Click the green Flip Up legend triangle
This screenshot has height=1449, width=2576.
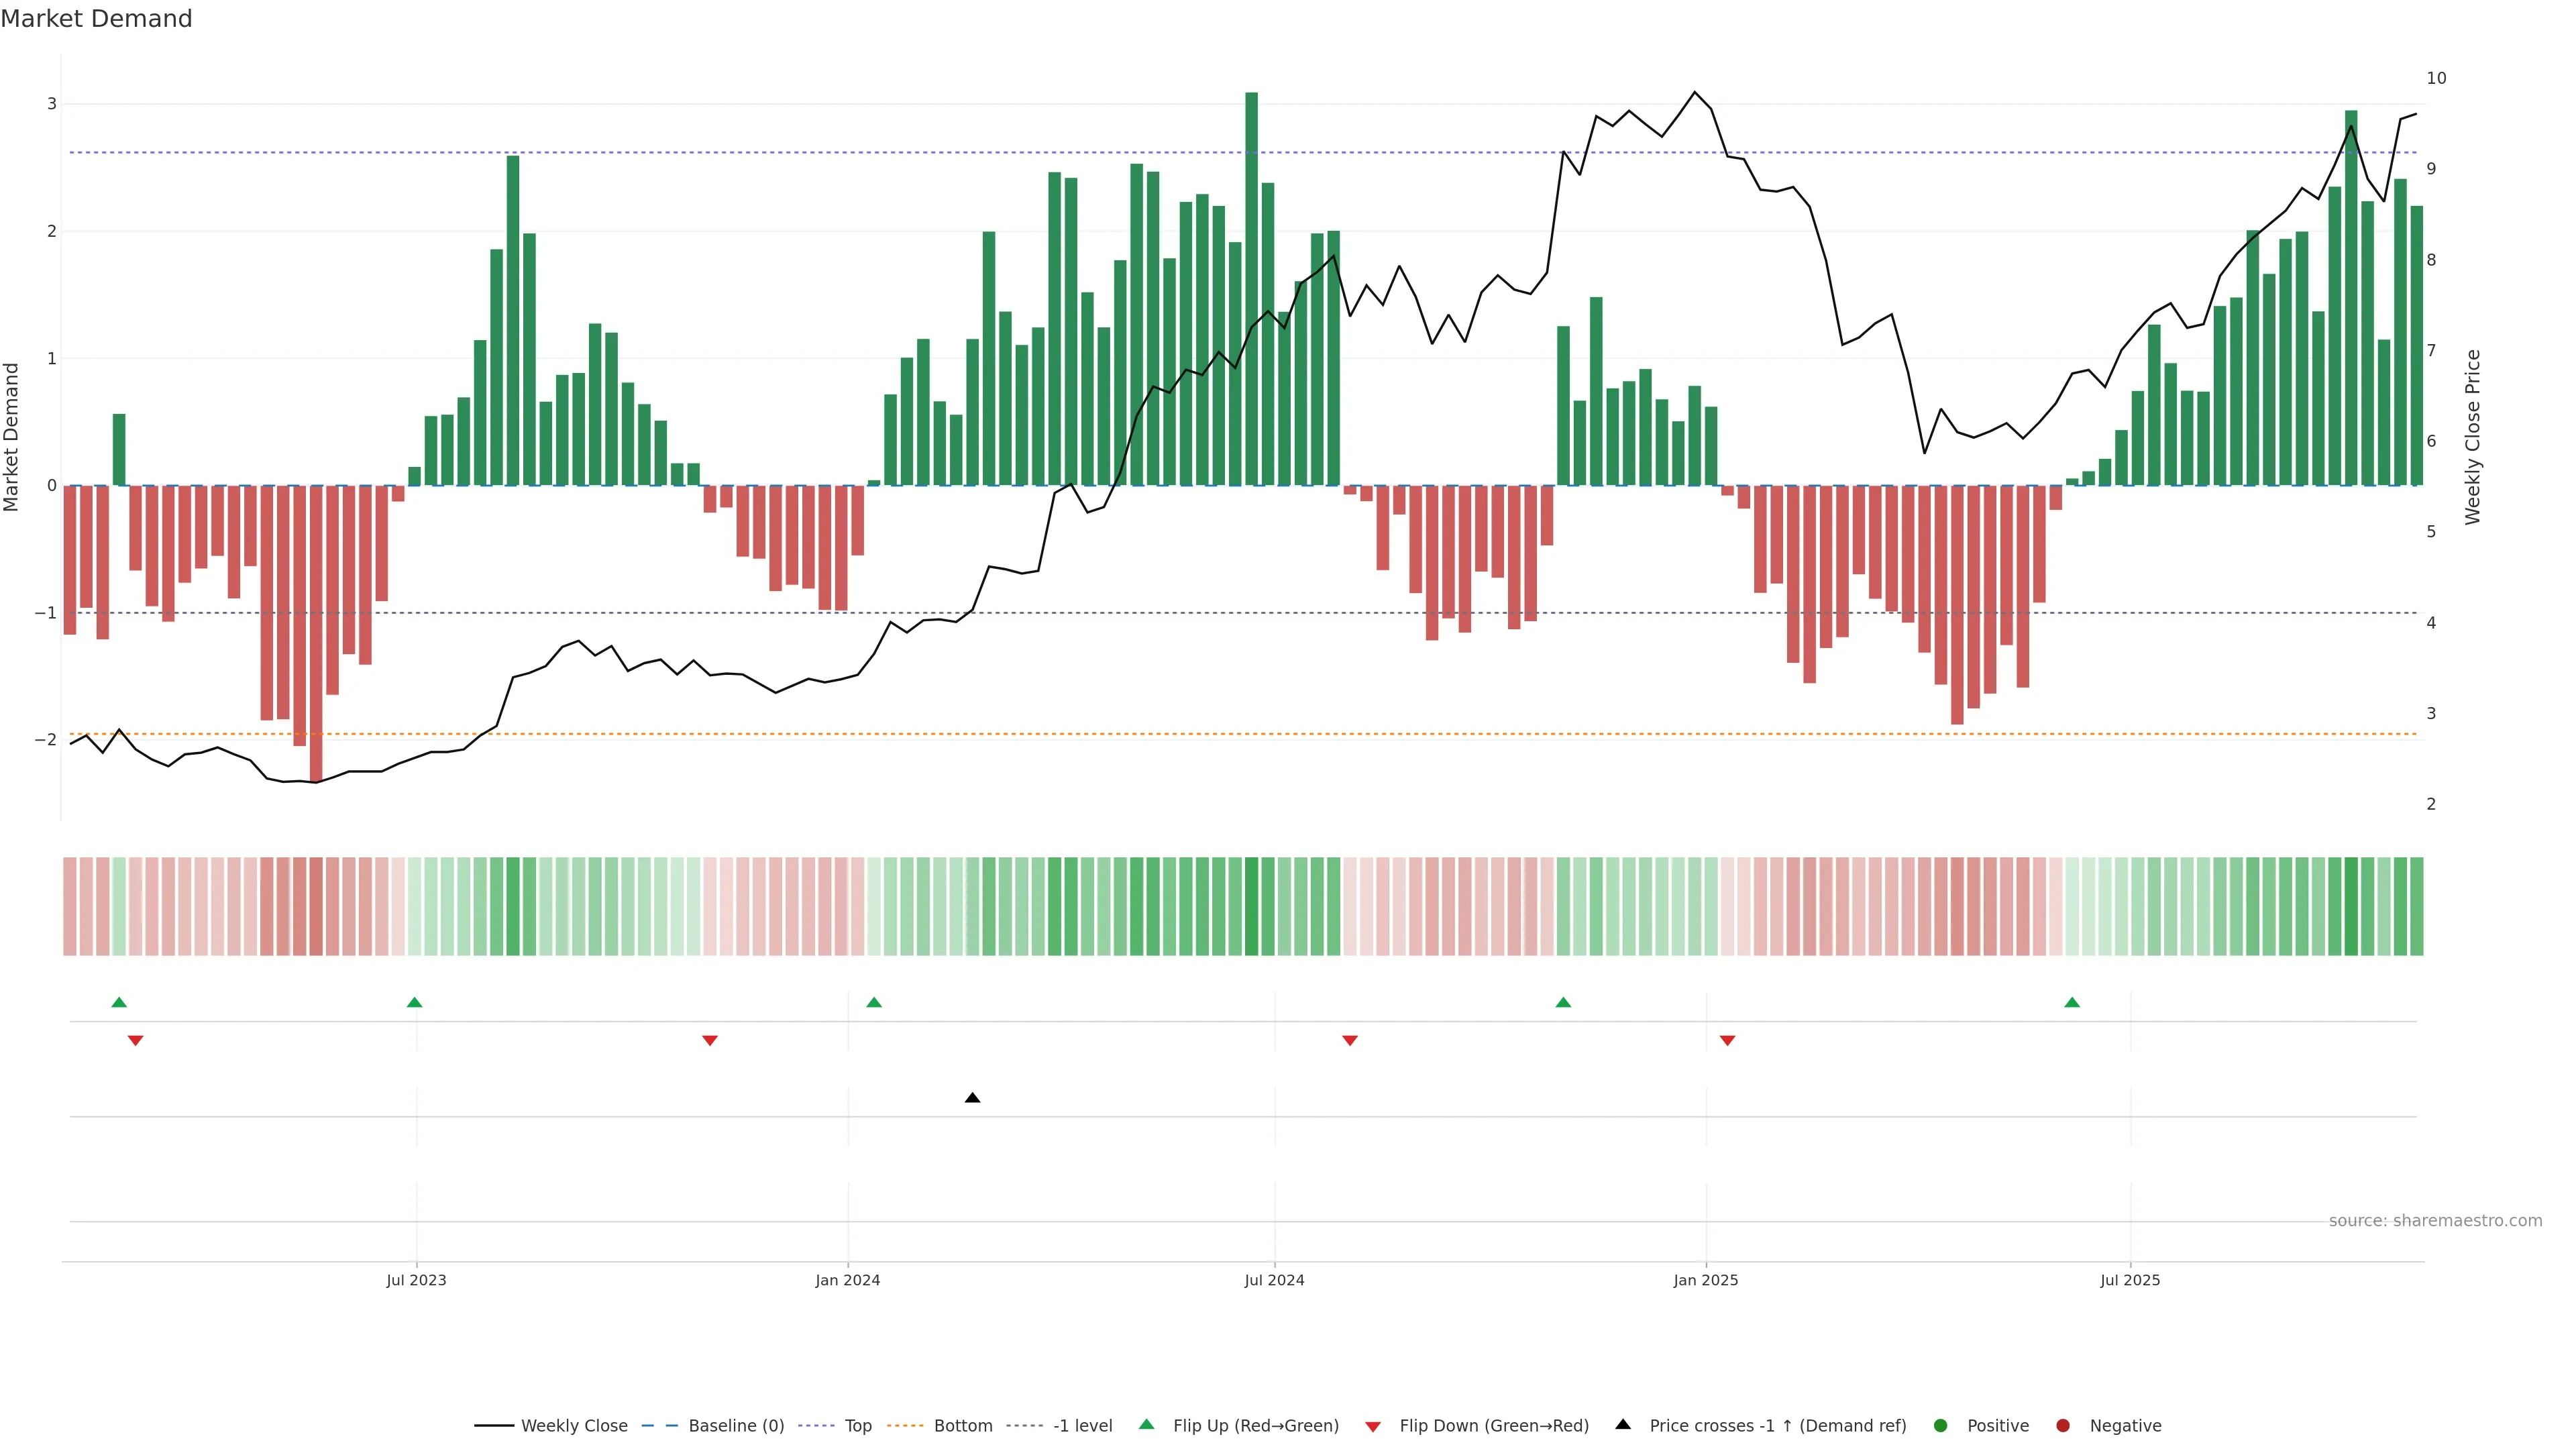pos(1146,1424)
